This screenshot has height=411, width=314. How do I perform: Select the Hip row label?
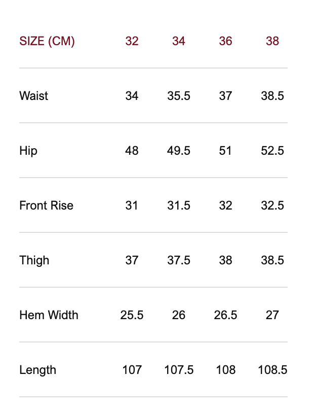28,151
